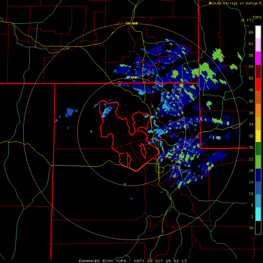
Task: Click the bright red swatch between 46 and 50
Action: coord(258,84)
